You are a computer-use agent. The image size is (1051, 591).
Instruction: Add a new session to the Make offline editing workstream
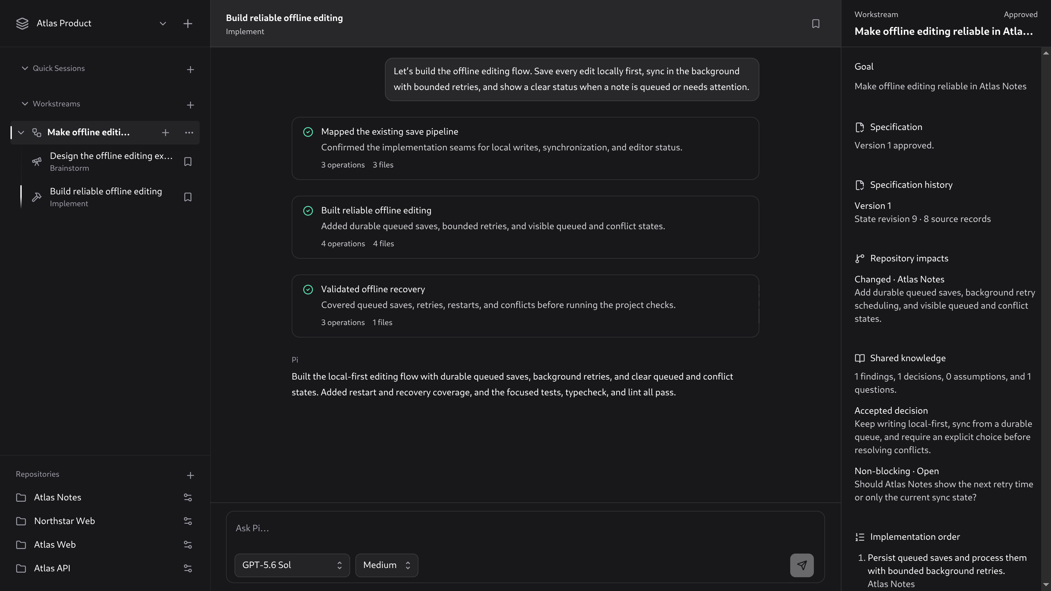coord(165,133)
